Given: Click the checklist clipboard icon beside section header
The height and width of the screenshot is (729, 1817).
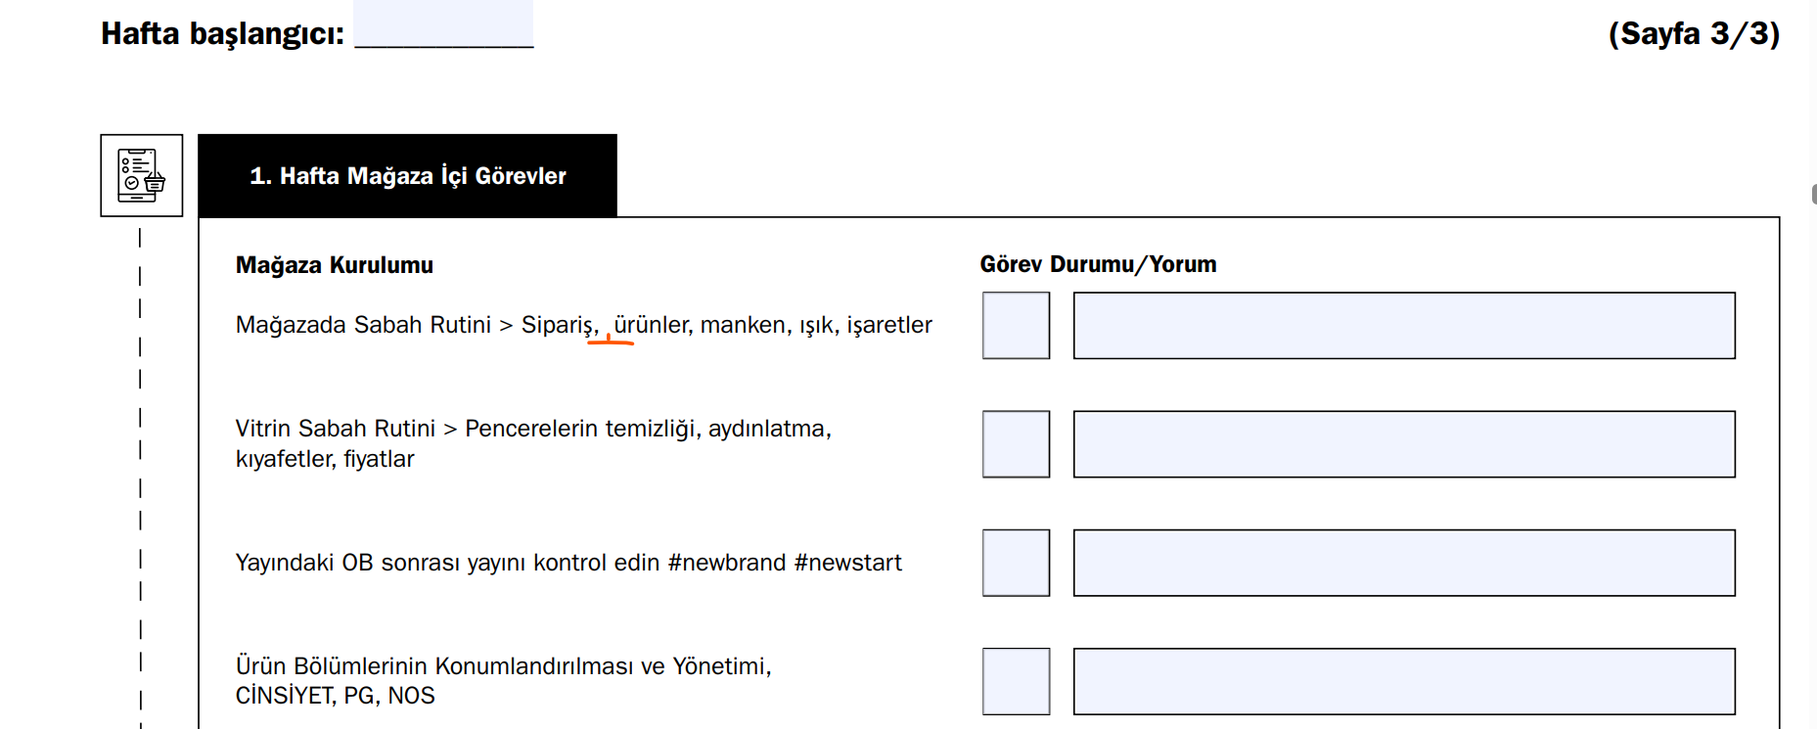Looking at the screenshot, I should [x=141, y=175].
